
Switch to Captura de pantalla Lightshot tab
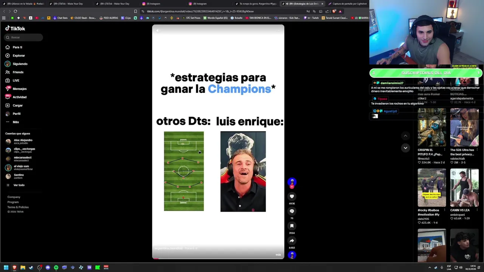[x=347, y=4]
